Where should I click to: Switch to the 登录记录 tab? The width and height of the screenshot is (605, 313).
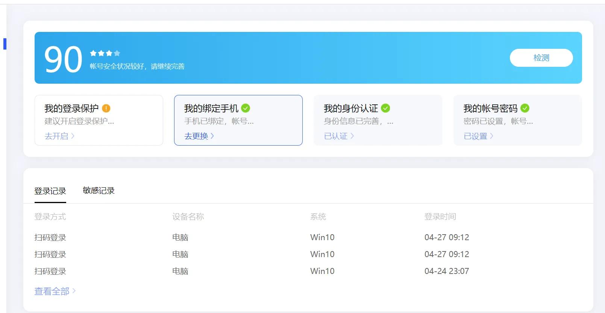tap(50, 191)
